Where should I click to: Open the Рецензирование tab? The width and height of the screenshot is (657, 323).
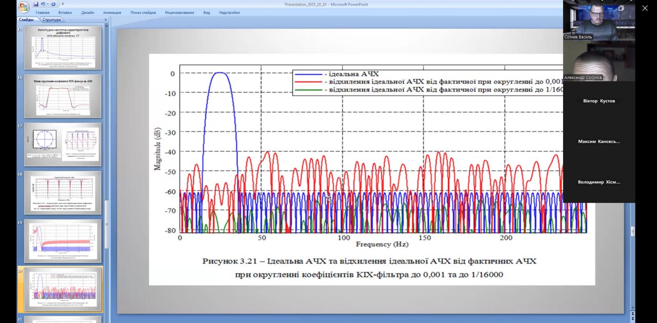tap(180, 12)
